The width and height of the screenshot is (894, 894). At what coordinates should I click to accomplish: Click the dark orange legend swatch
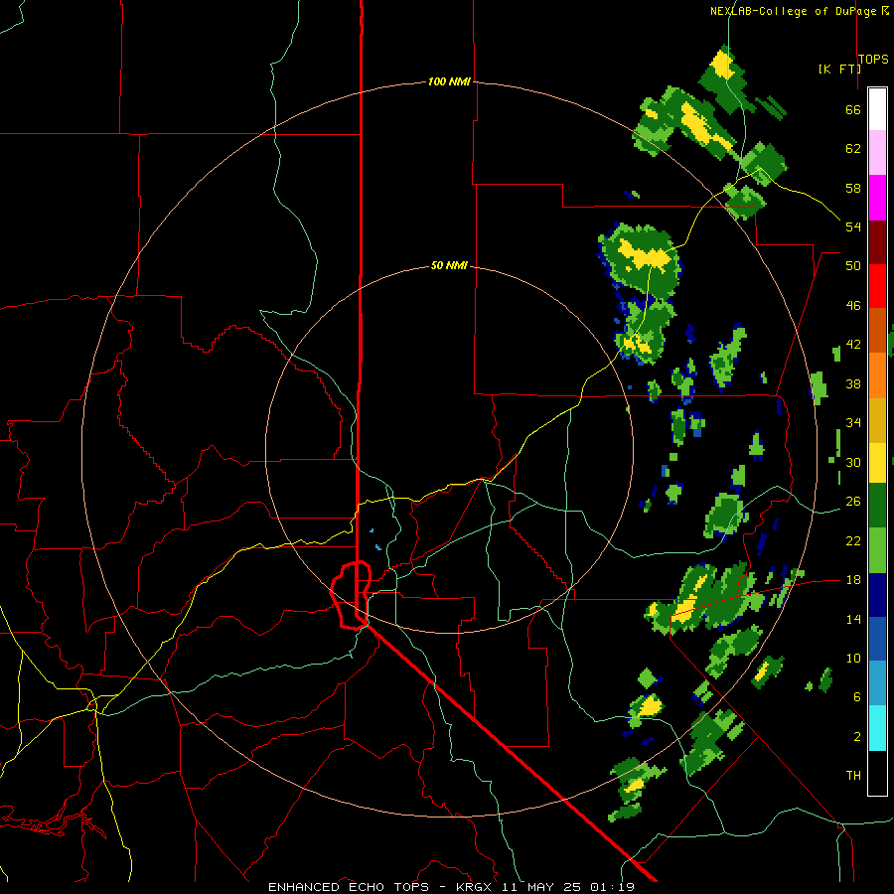coord(877,330)
